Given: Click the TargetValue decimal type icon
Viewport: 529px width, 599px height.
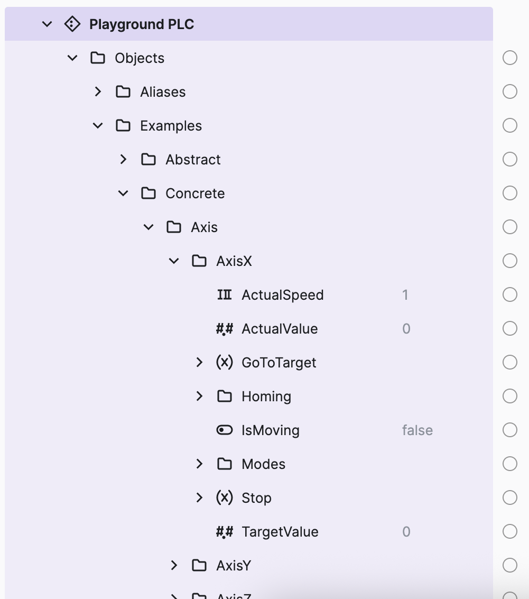Looking at the screenshot, I should click(x=225, y=532).
